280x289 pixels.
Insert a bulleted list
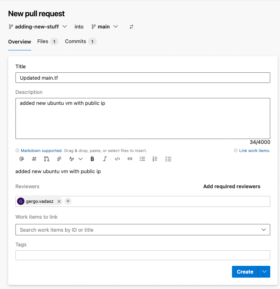click(x=142, y=159)
